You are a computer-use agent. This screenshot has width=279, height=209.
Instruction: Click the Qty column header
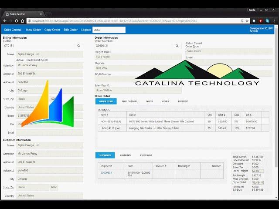coord(210,115)
